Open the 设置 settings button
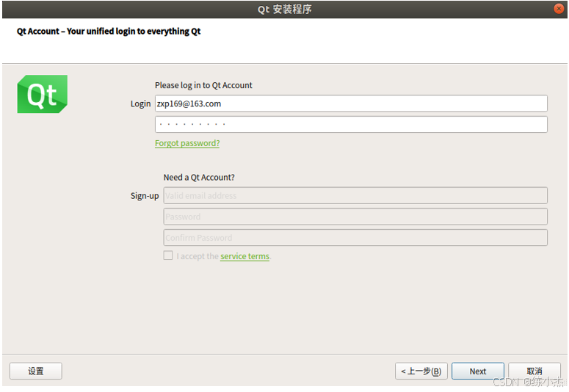This screenshot has height=392, width=569. tap(36, 371)
